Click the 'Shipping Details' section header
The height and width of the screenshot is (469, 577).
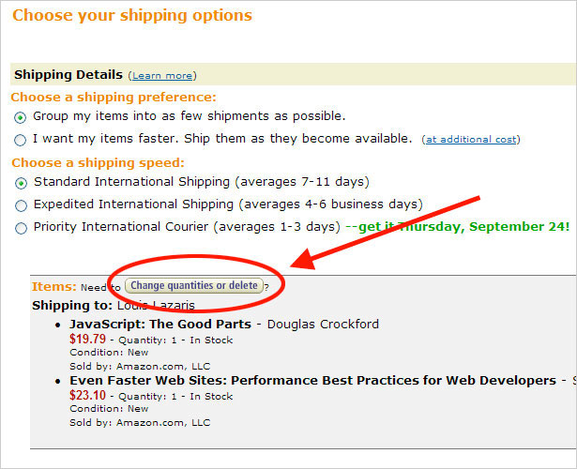point(68,75)
